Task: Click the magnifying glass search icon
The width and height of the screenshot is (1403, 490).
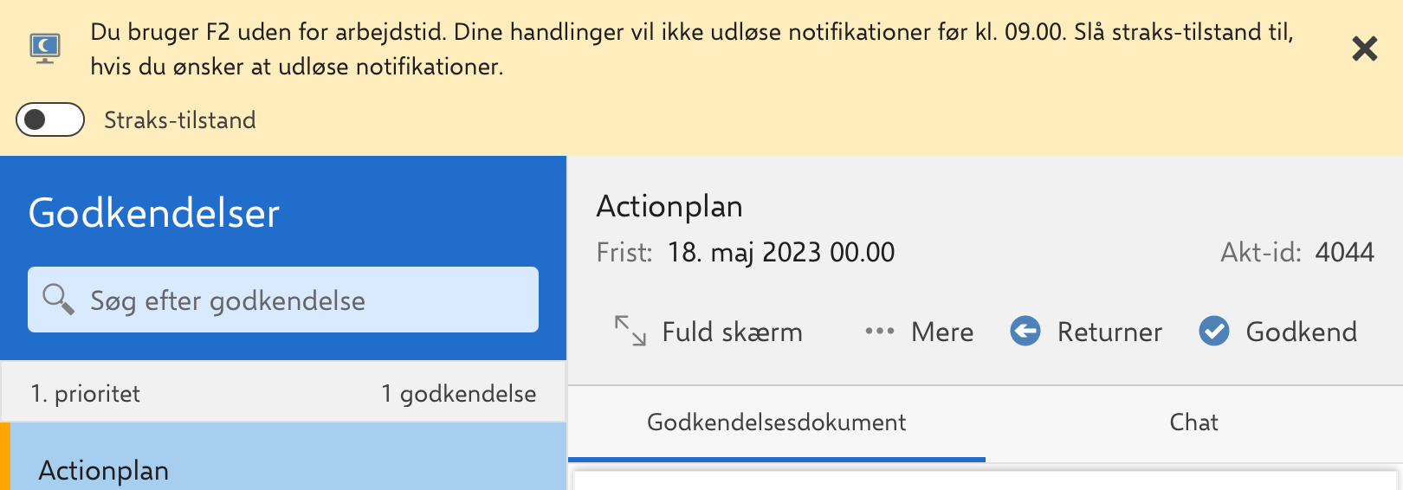Action: [58, 300]
